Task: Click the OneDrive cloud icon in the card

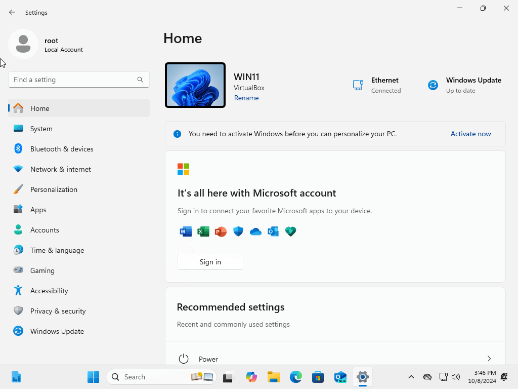Action: tap(255, 231)
